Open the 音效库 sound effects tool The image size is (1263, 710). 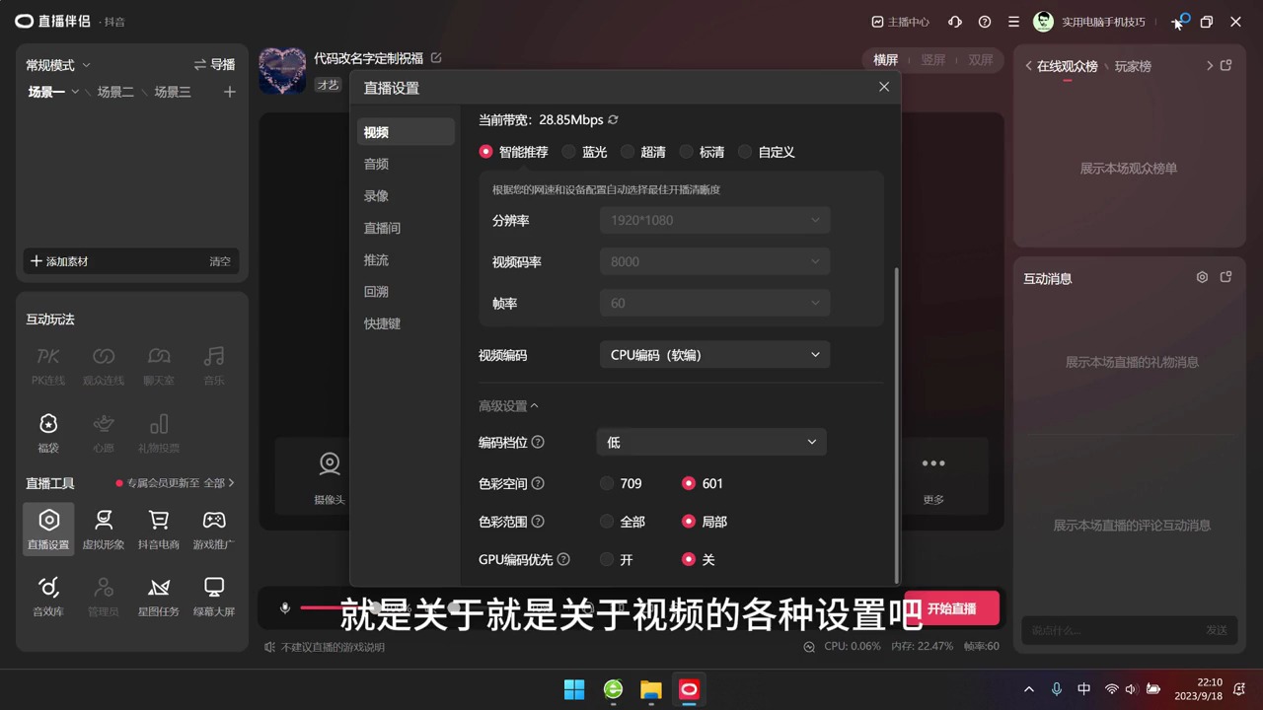48,596
